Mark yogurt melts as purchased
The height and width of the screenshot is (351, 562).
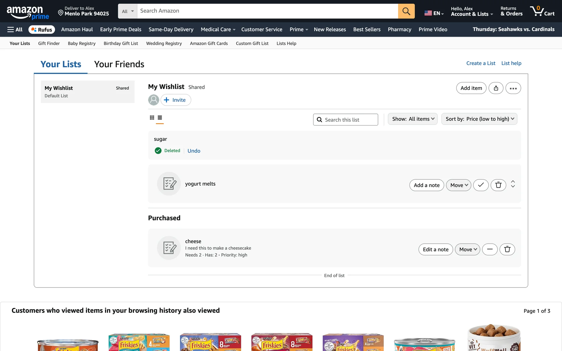(x=481, y=185)
